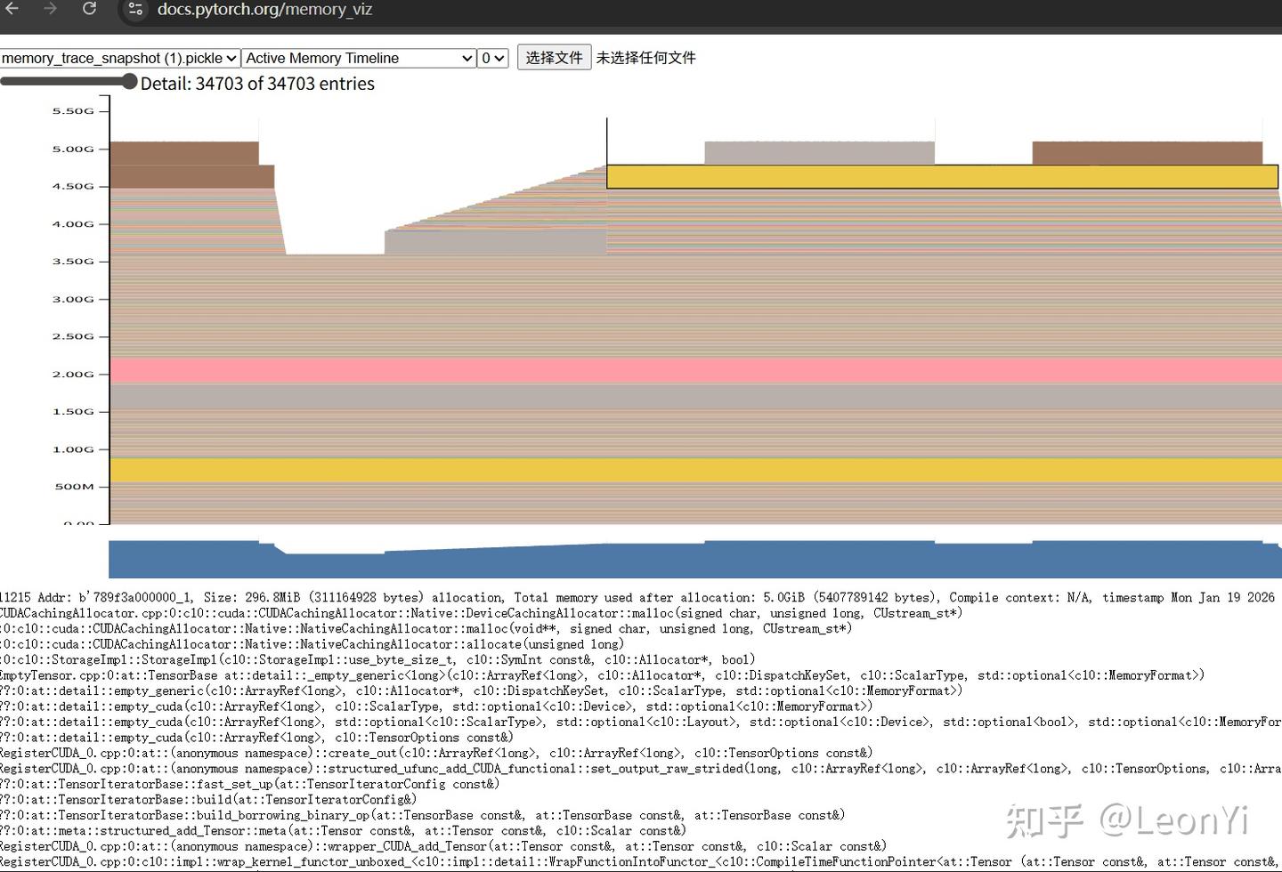Click the stack line 'build_borrowing_binary_op'
Viewport: 1282px width, 872px height.
[422, 815]
